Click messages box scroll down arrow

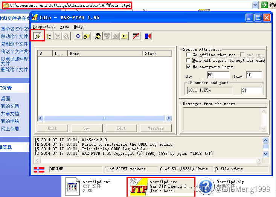(264, 128)
